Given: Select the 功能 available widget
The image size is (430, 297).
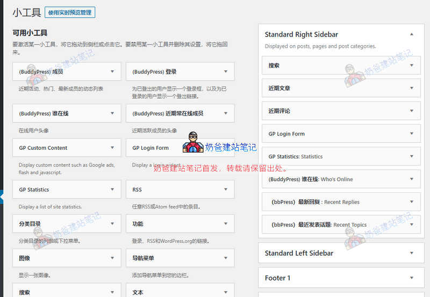Looking at the screenshot, I should [x=172, y=224].
